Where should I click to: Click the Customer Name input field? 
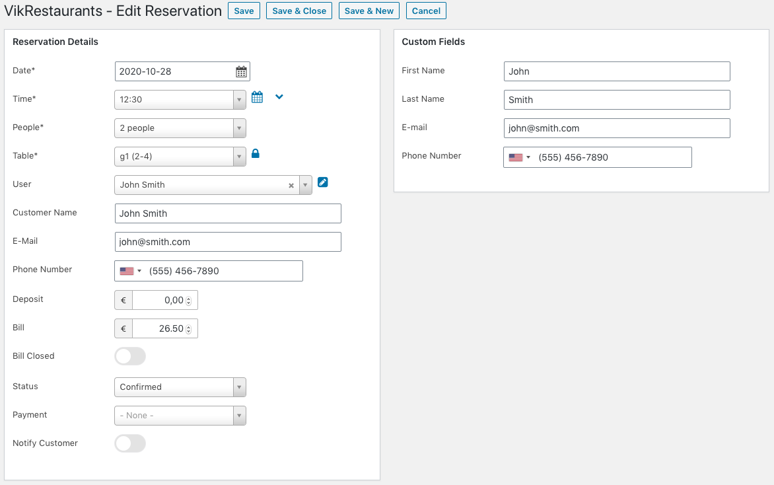pos(228,213)
